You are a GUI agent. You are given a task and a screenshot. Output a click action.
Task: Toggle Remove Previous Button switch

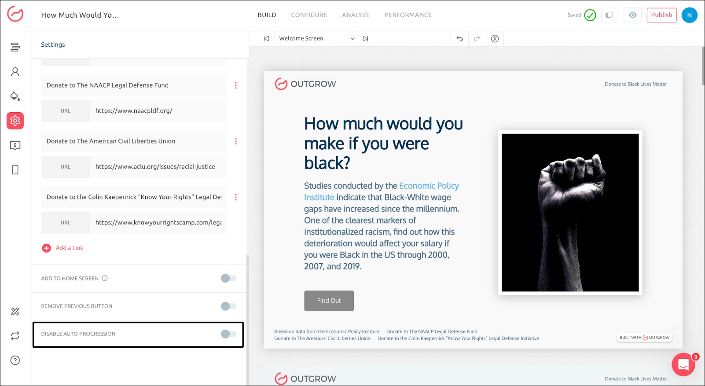[228, 306]
